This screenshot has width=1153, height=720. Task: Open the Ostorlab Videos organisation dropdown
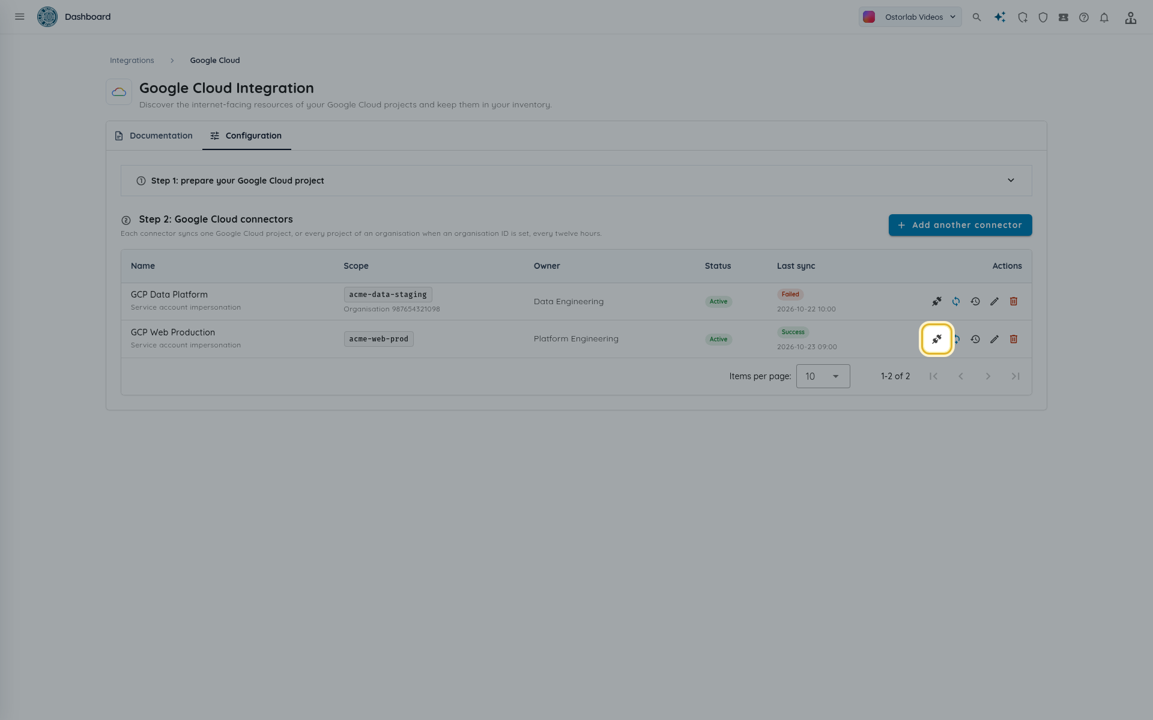point(910,17)
